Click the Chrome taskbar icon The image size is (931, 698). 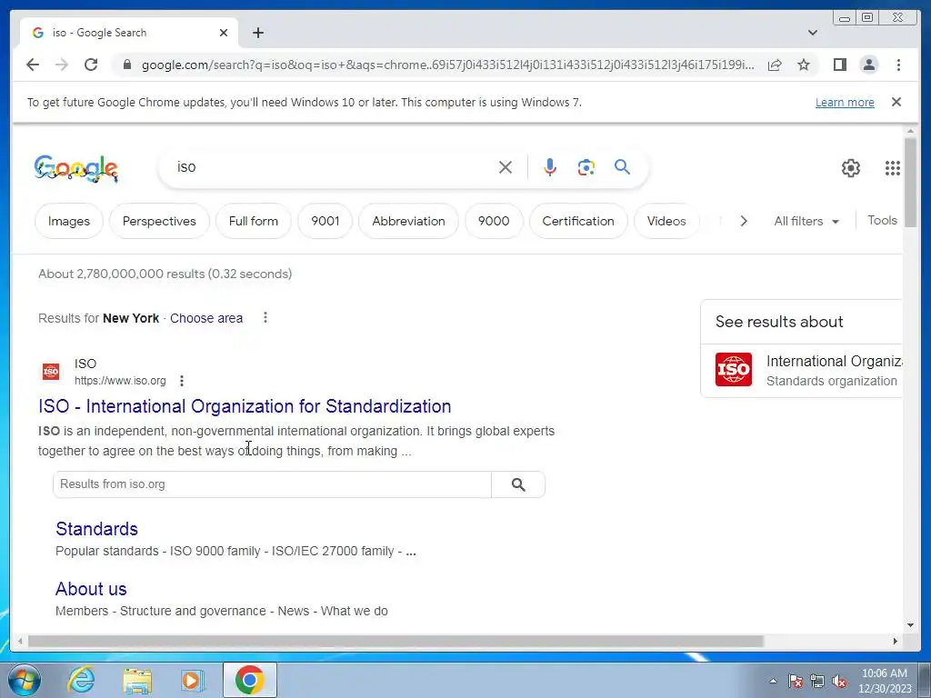click(249, 680)
